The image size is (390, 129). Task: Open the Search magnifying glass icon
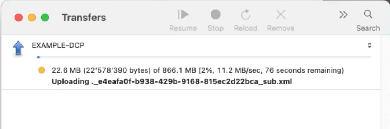368,14
